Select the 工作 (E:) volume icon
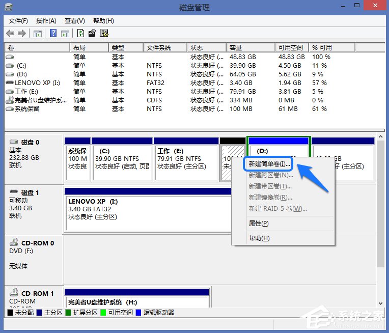Image resolution: width=389 pixels, height=333 pixels. pyautogui.click(x=10, y=92)
